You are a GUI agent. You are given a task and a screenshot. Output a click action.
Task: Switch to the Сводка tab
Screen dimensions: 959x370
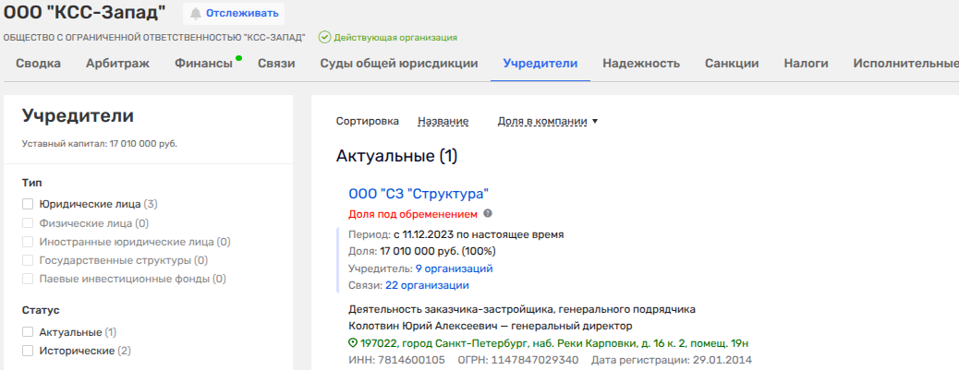pyautogui.click(x=39, y=64)
